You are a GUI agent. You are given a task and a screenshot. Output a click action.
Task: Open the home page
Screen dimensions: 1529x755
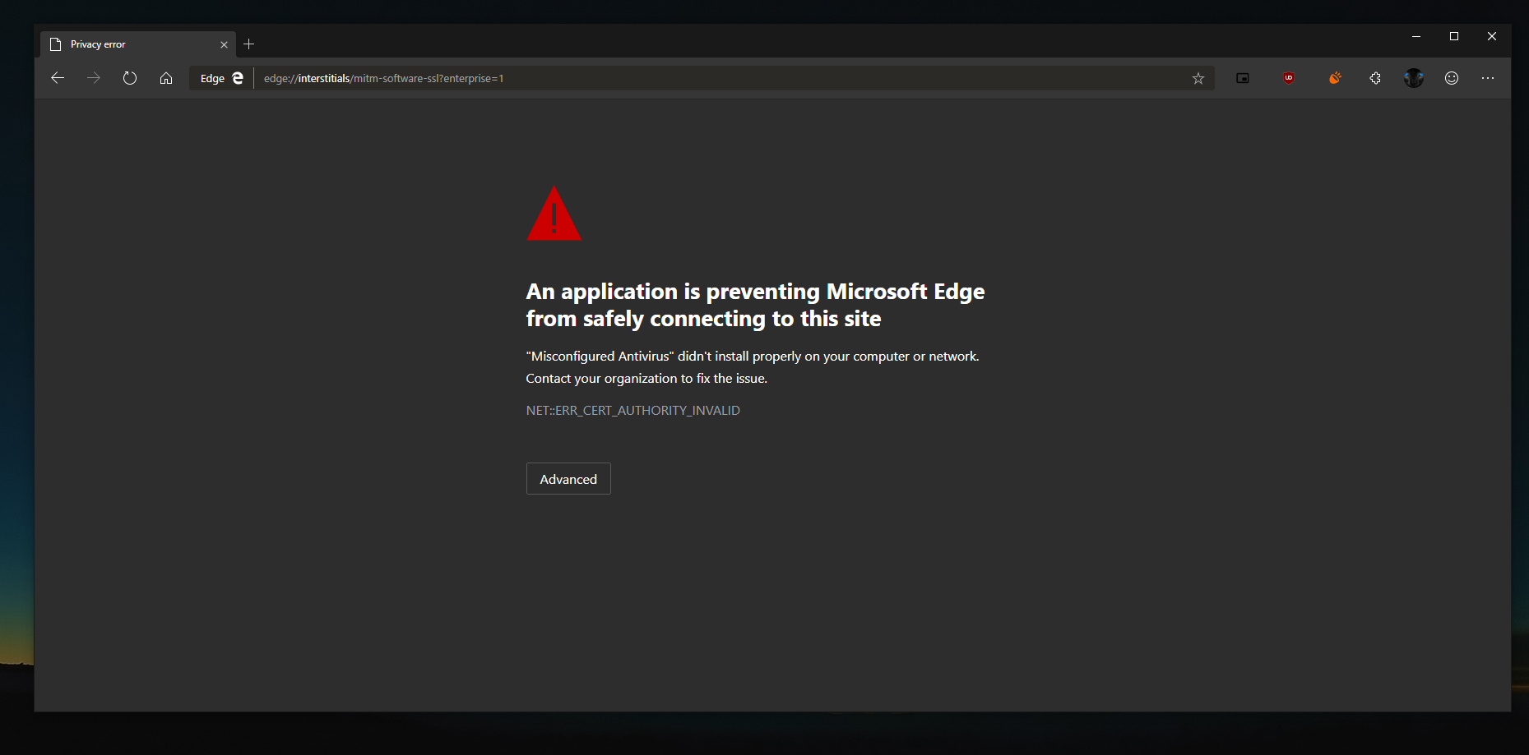[166, 78]
